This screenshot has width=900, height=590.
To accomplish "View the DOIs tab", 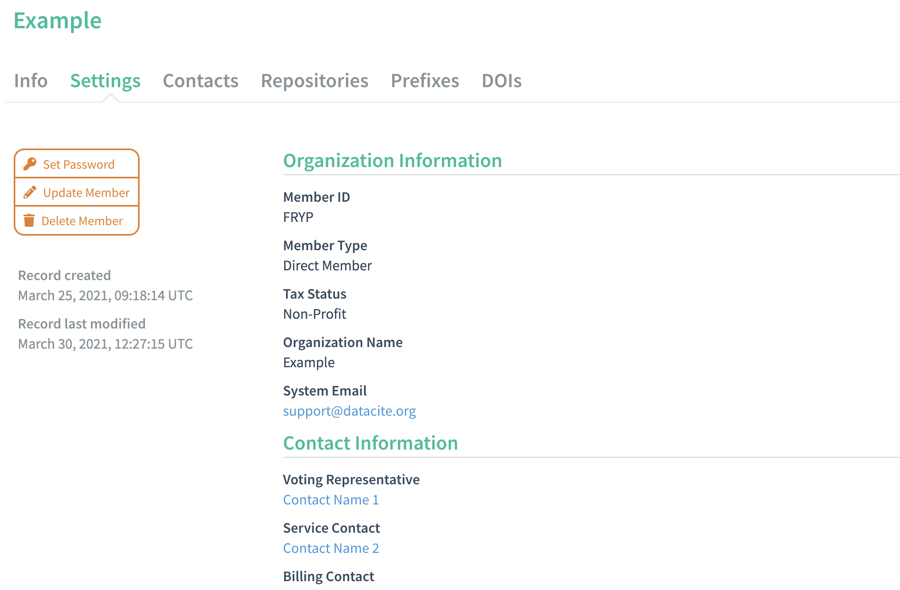I will 502,81.
